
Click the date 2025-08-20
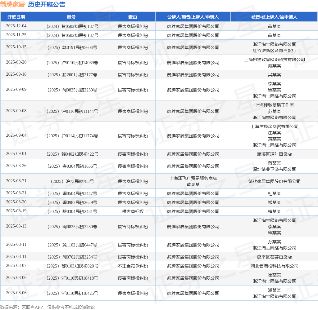pyautogui.click(x=16, y=202)
